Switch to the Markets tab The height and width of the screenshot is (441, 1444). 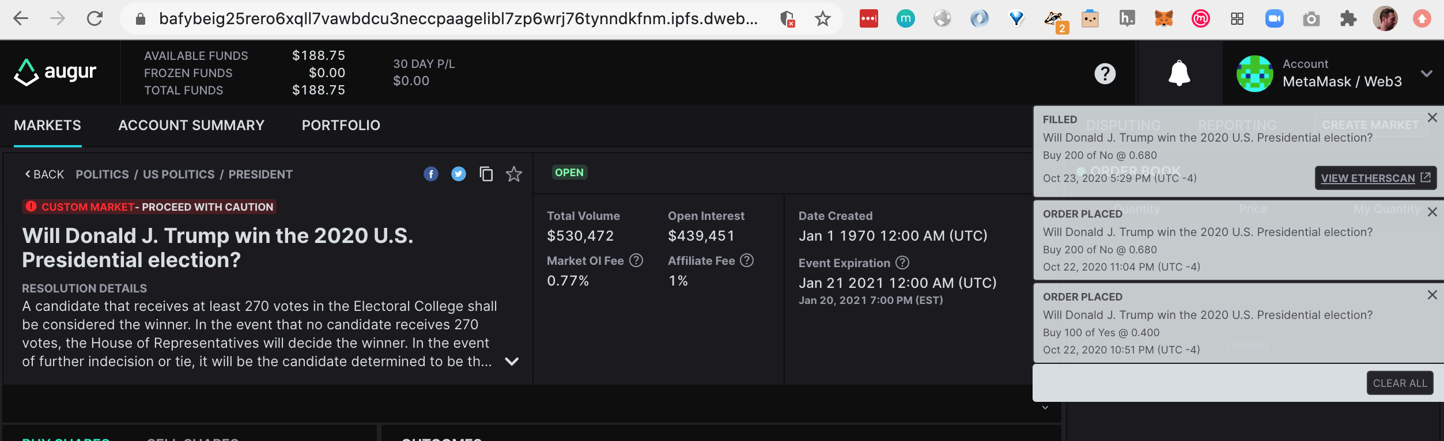pos(48,125)
